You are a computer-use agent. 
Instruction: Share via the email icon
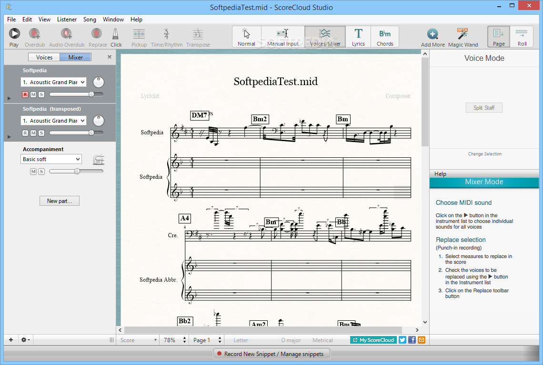tap(422, 340)
